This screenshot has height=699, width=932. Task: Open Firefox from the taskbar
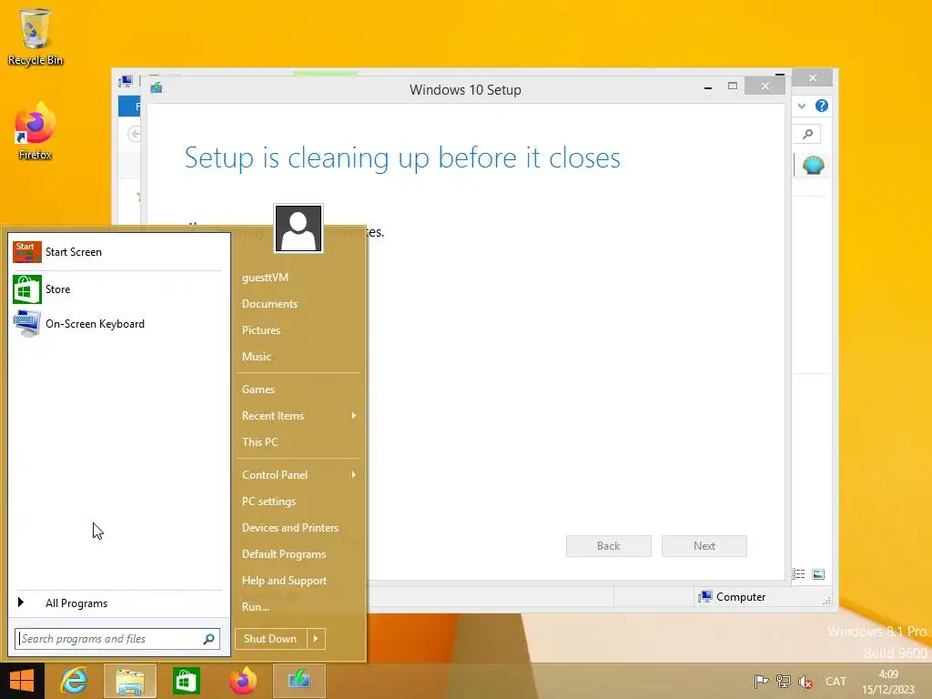[x=242, y=681]
